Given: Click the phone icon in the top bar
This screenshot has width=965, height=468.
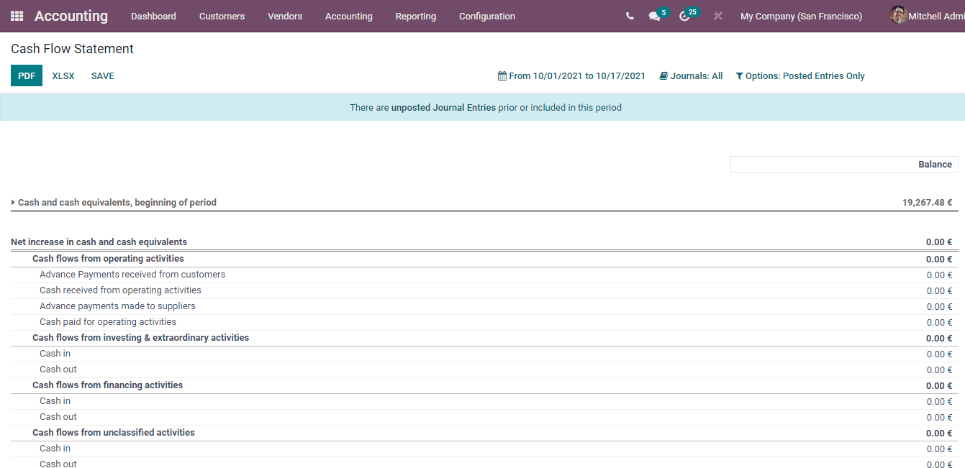Looking at the screenshot, I should click(x=629, y=15).
